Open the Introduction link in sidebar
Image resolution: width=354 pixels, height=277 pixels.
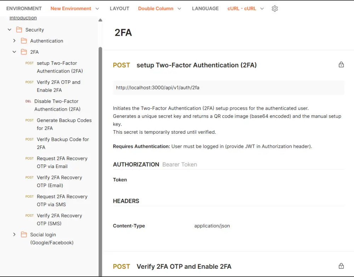(23, 18)
